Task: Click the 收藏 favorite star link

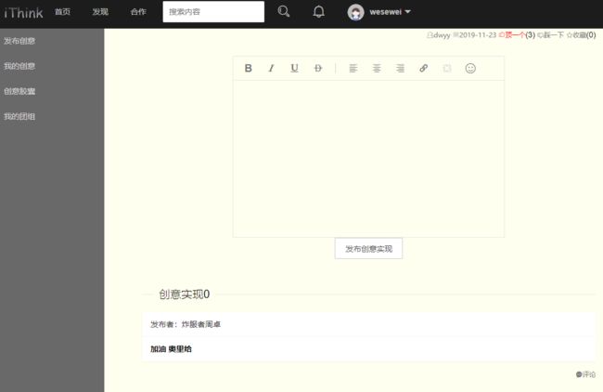Action: point(581,35)
